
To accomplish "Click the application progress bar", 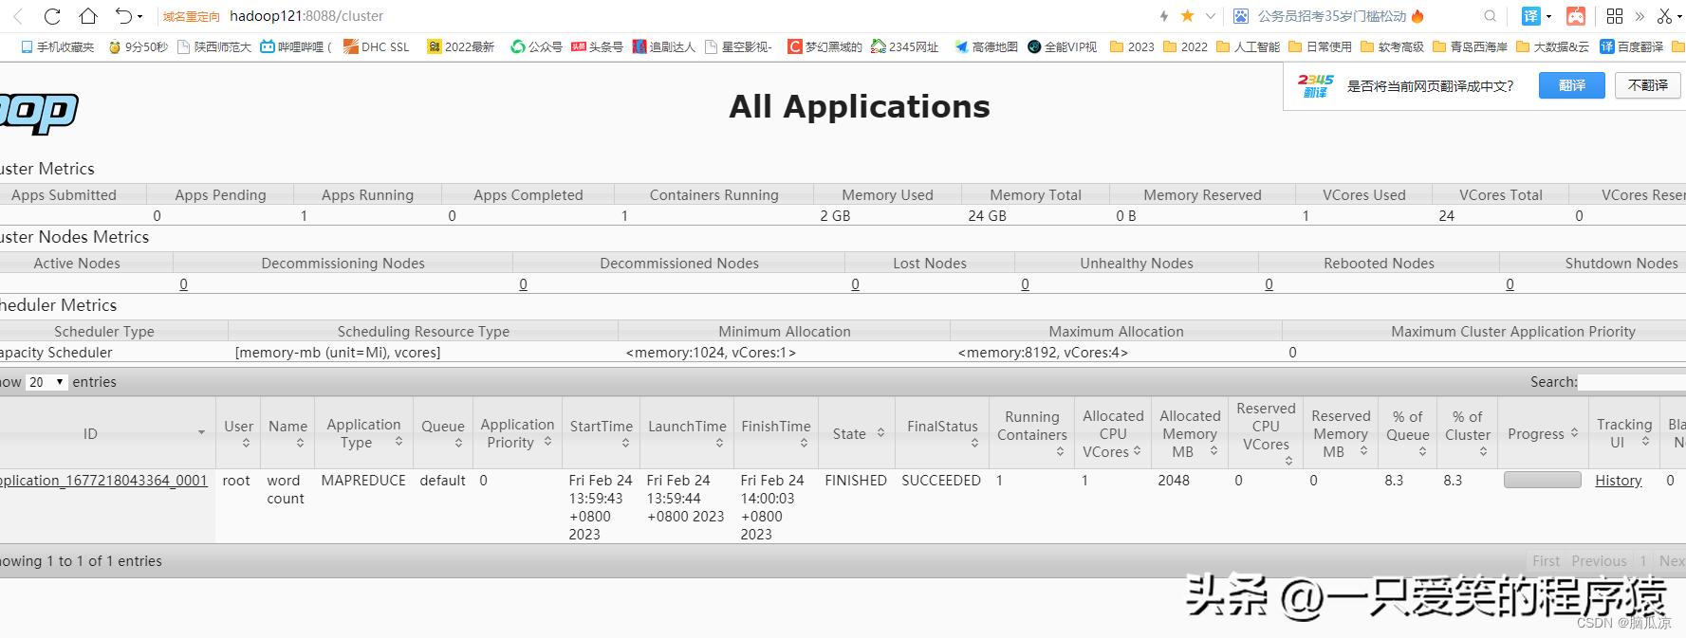I will coord(1542,481).
